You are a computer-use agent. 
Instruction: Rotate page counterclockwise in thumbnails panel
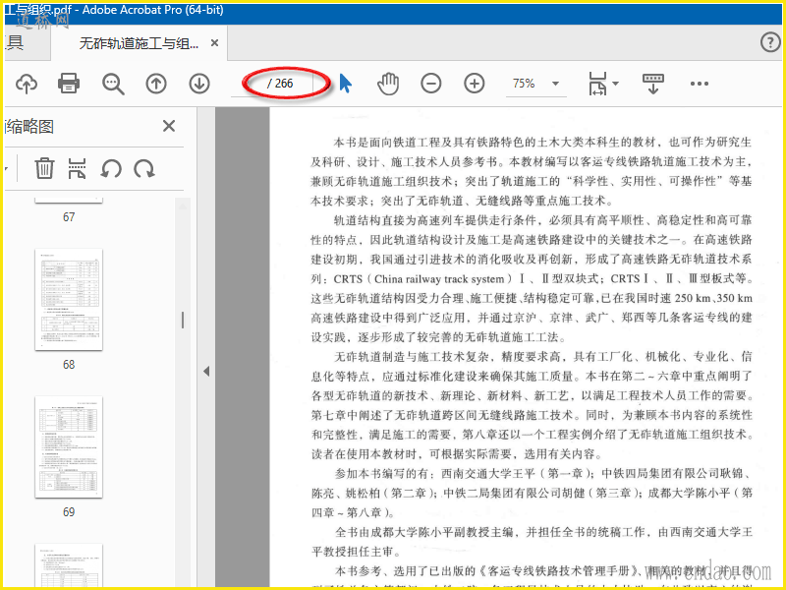[x=111, y=168]
